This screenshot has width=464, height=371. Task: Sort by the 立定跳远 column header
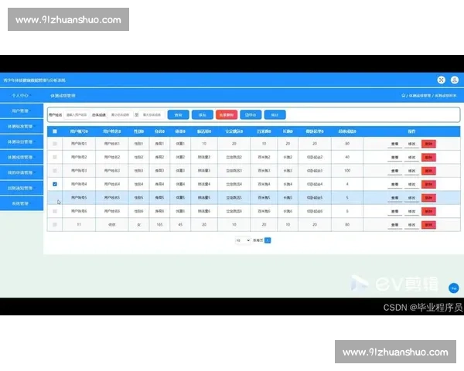point(234,131)
